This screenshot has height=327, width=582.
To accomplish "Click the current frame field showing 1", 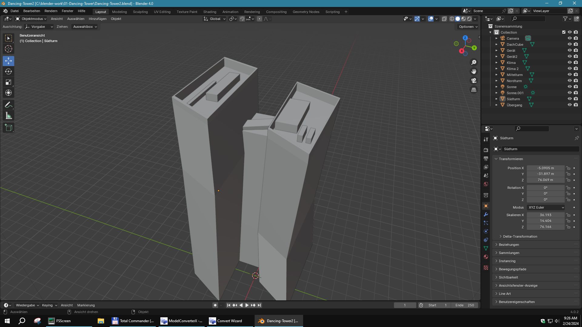I will point(405,305).
